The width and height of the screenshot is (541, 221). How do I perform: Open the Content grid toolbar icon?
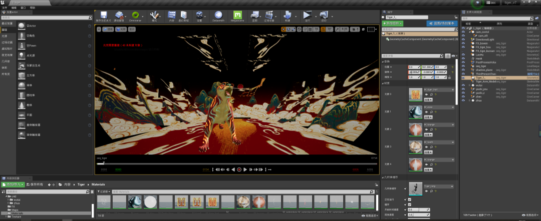[171, 15]
